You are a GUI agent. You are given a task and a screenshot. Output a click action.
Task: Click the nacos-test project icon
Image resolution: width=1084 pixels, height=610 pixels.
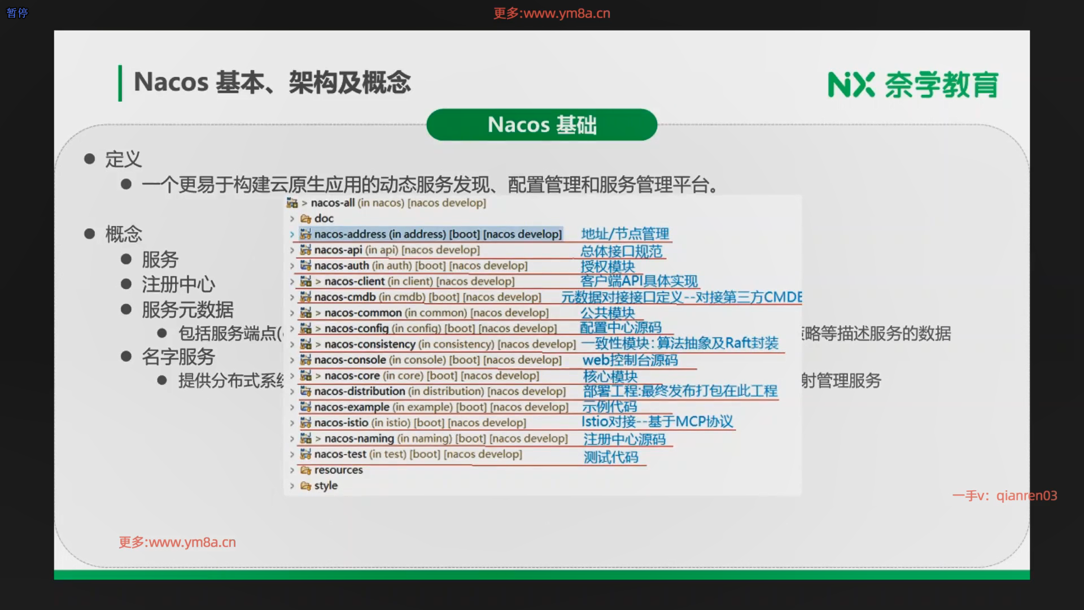click(305, 454)
